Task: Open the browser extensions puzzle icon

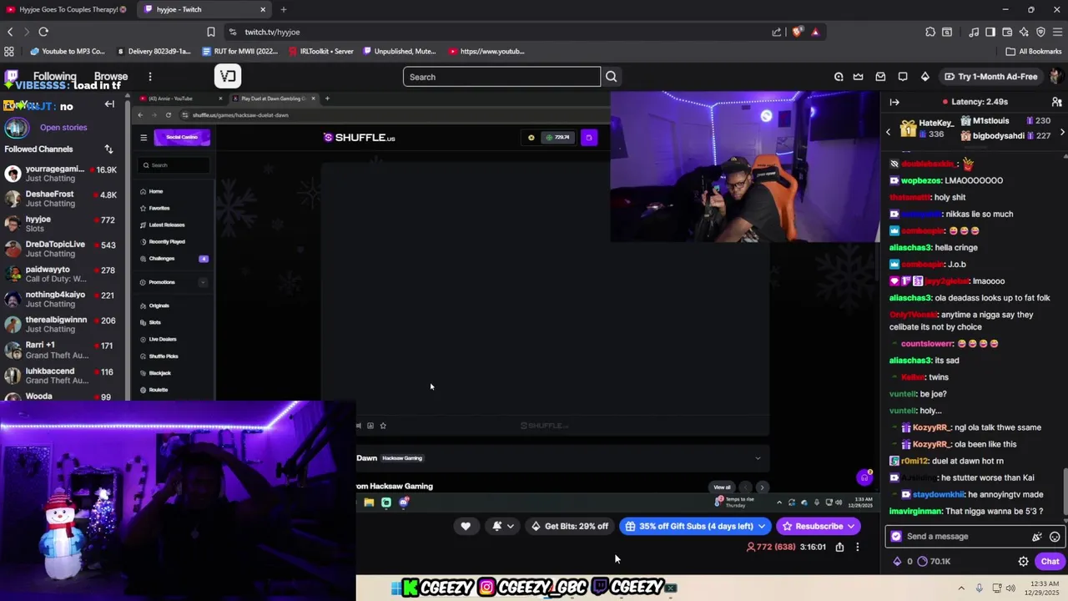Action: tap(930, 32)
